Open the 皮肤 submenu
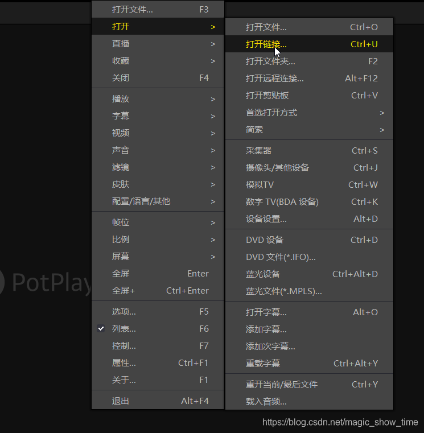This screenshot has width=424, height=433. [x=158, y=184]
